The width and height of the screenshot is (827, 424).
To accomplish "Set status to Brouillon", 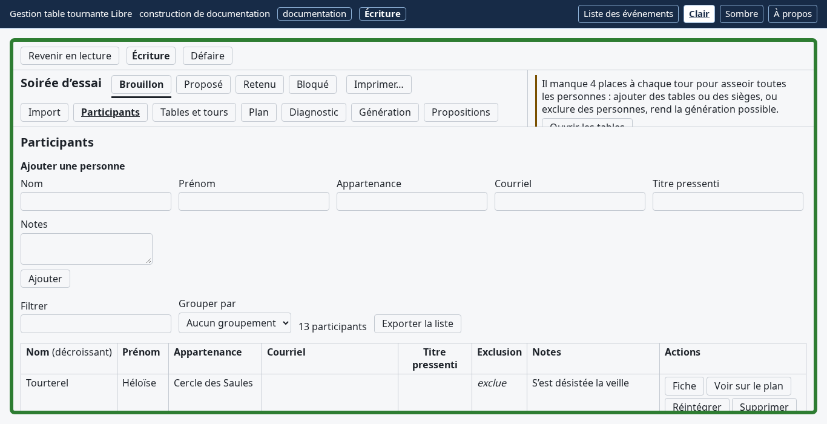I will pos(141,85).
